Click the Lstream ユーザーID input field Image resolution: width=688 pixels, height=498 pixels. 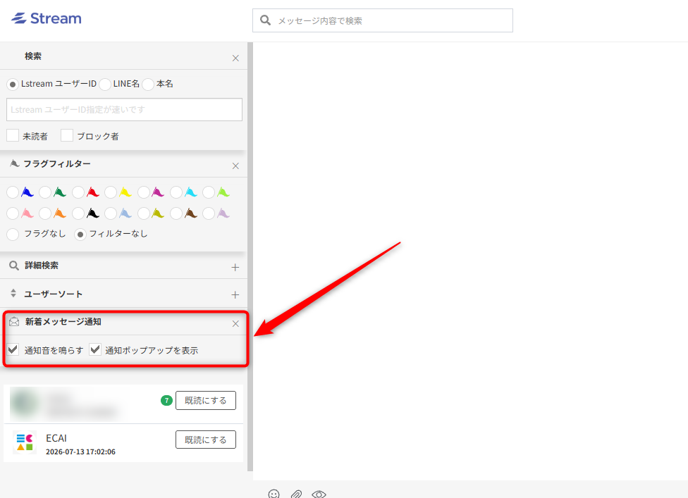click(x=124, y=110)
